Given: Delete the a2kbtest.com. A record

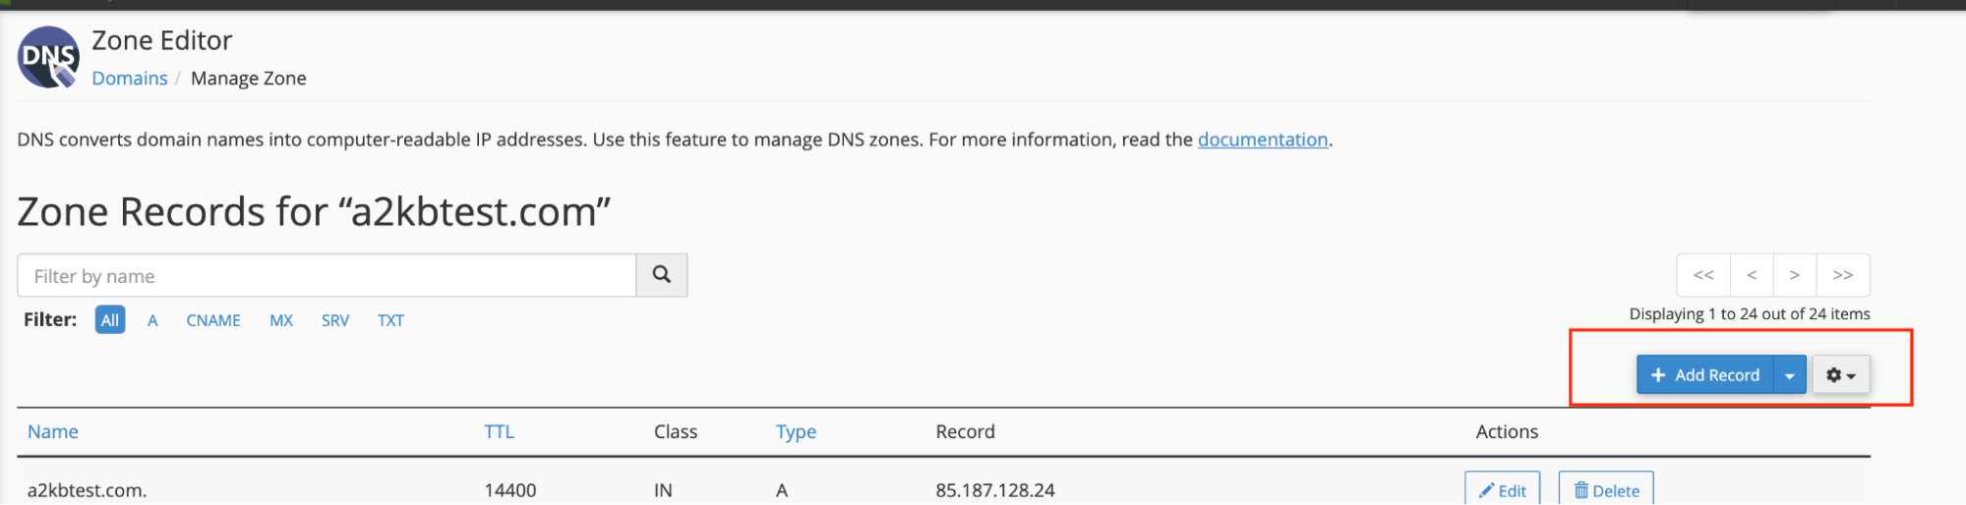Looking at the screenshot, I should [x=1606, y=490].
